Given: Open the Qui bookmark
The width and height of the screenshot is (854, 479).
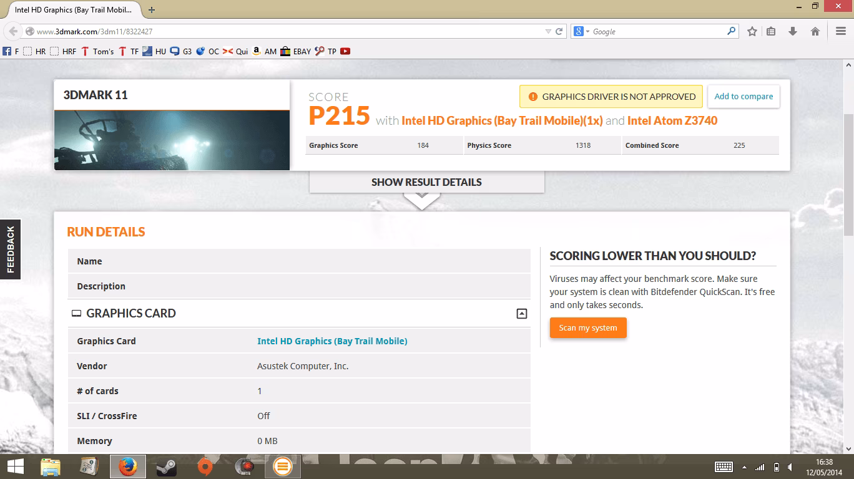Looking at the screenshot, I should pyautogui.click(x=235, y=51).
